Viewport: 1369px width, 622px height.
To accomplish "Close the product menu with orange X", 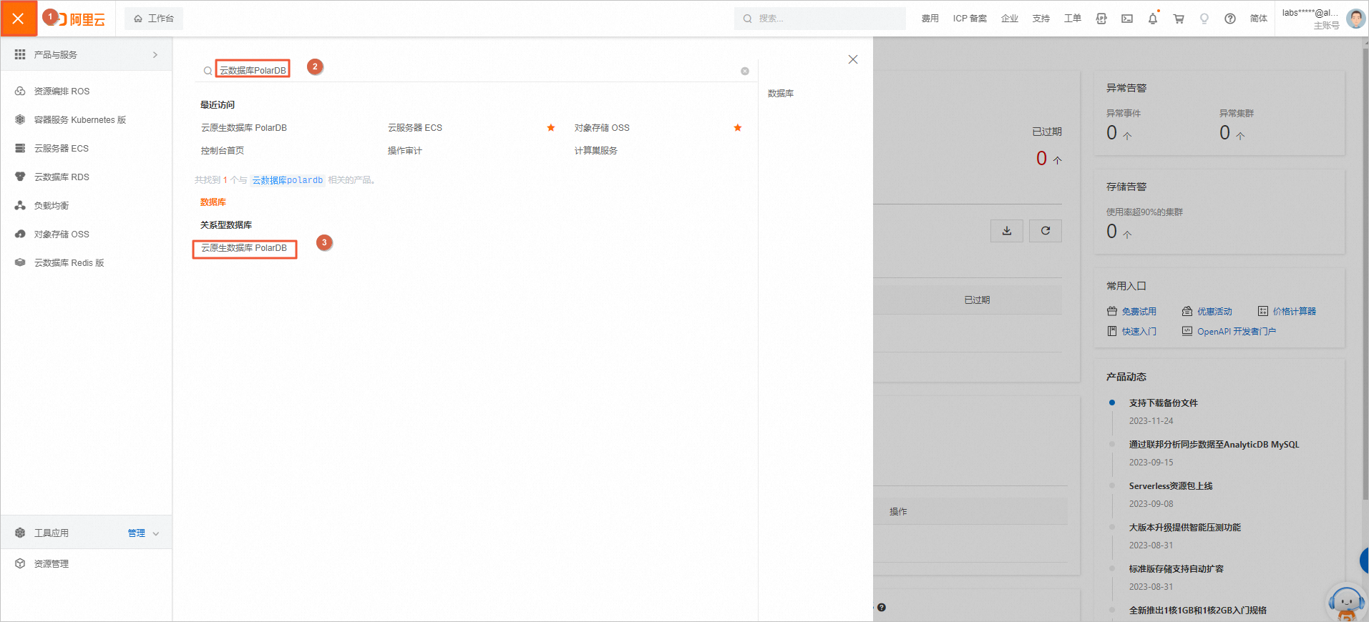I will [x=19, y=19].
